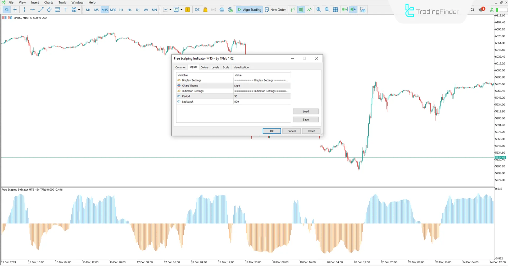Screen dimensions: 508x266
Task: Expand the line chart type dropdown
Action: point(171,10)
